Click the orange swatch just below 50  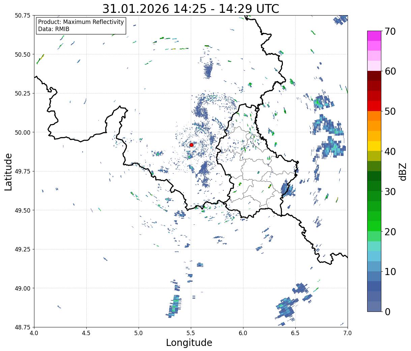[374, 116]
